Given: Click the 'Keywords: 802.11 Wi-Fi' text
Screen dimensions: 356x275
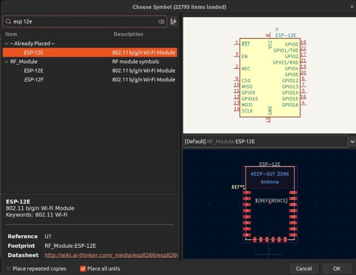Looking at the screenshot, I should point(37,215).
